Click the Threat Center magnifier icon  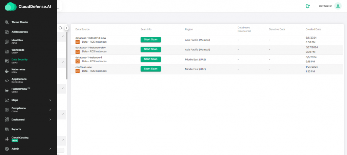[7, 22]
